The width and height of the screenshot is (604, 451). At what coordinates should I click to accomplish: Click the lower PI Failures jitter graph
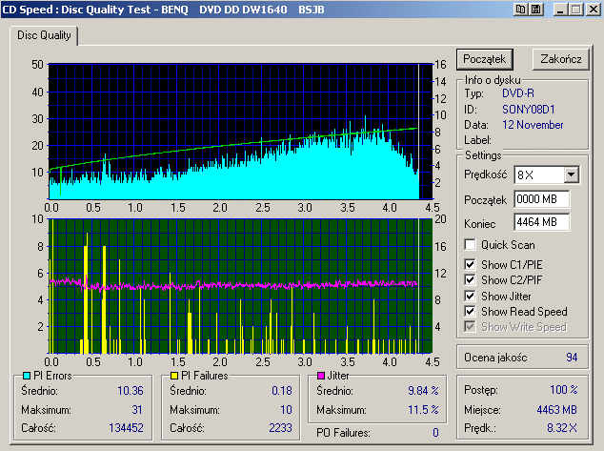point(240,286)
